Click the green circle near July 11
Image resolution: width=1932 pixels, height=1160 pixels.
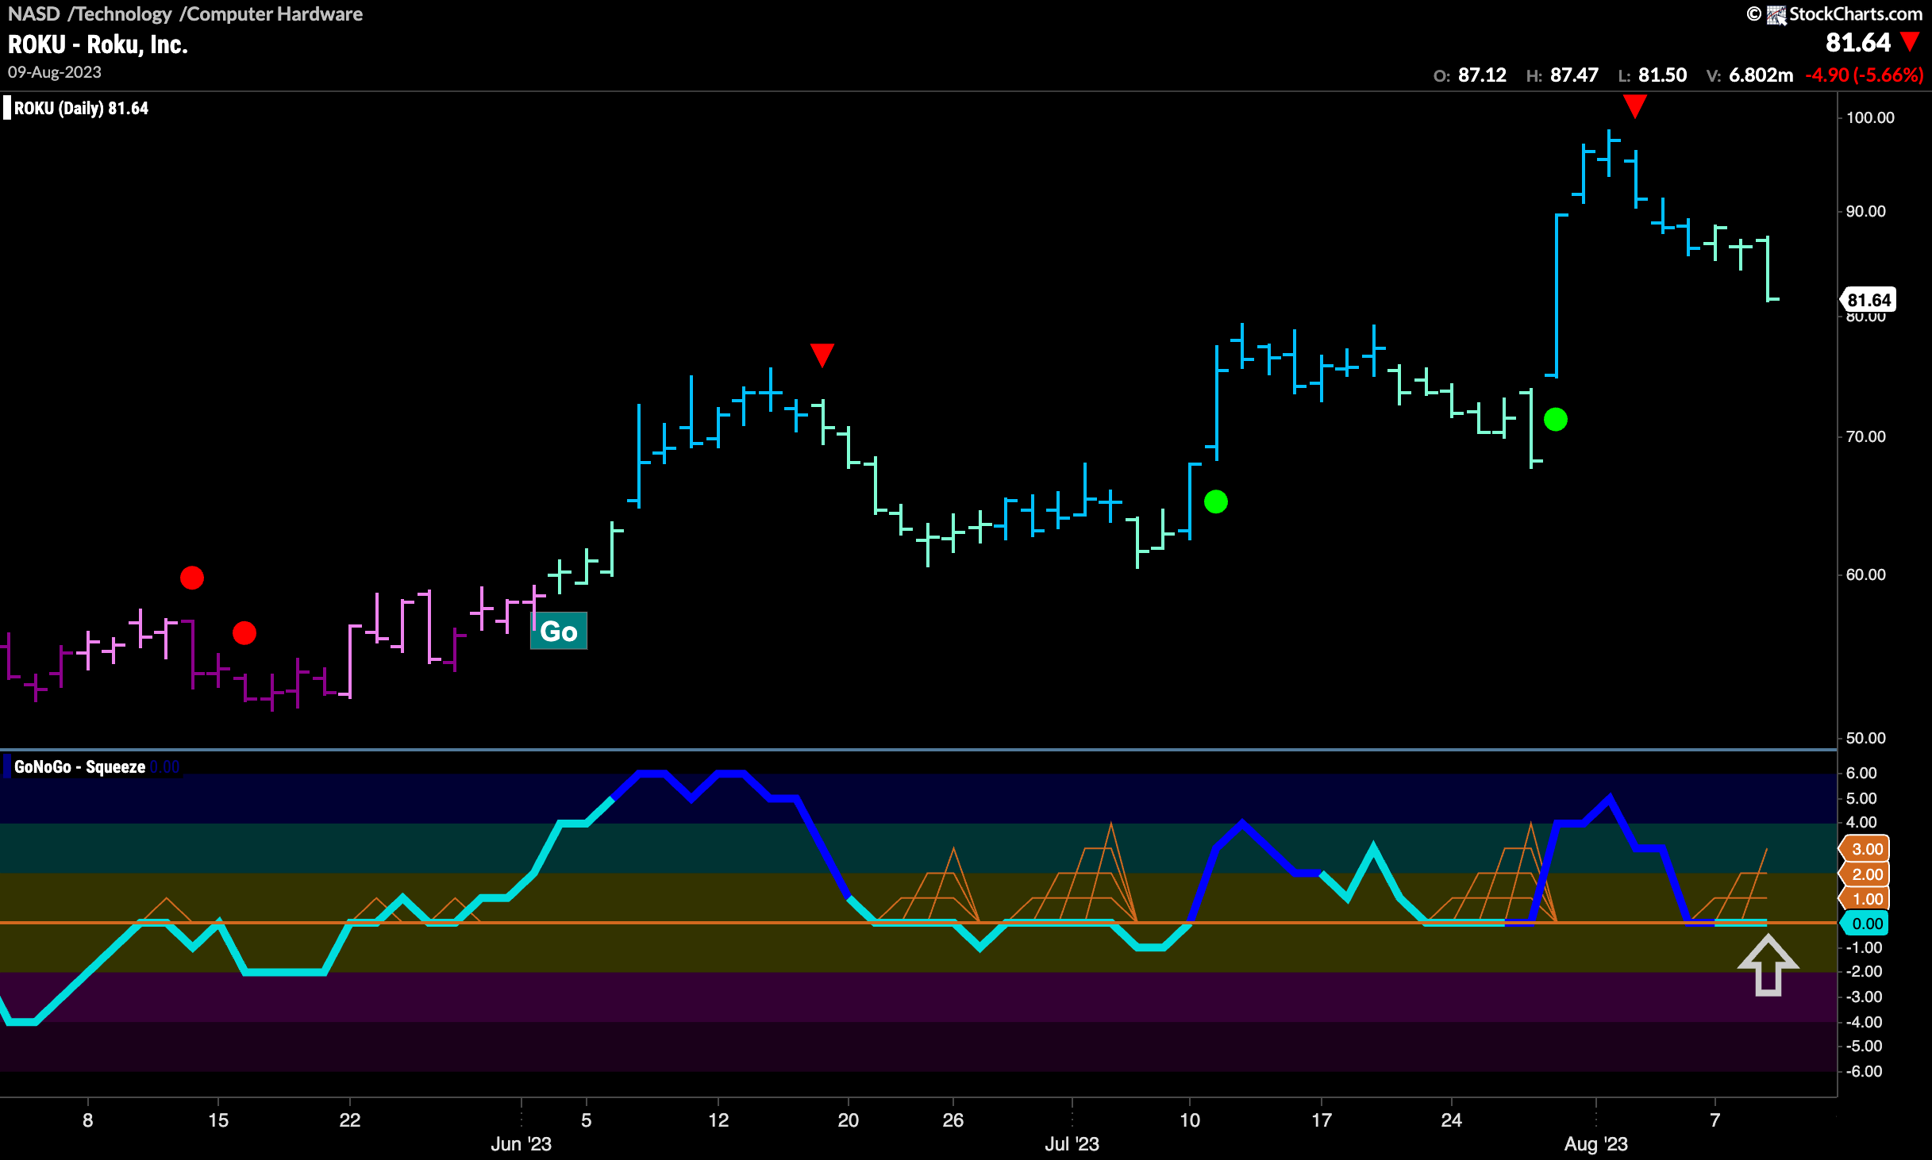[1216, 501]
